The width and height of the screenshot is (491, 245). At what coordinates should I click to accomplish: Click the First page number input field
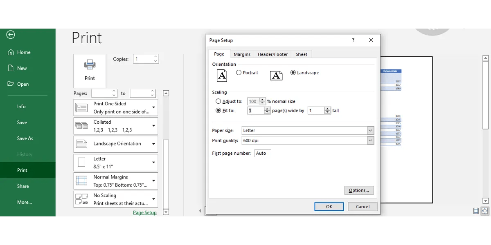coord(262,153)
